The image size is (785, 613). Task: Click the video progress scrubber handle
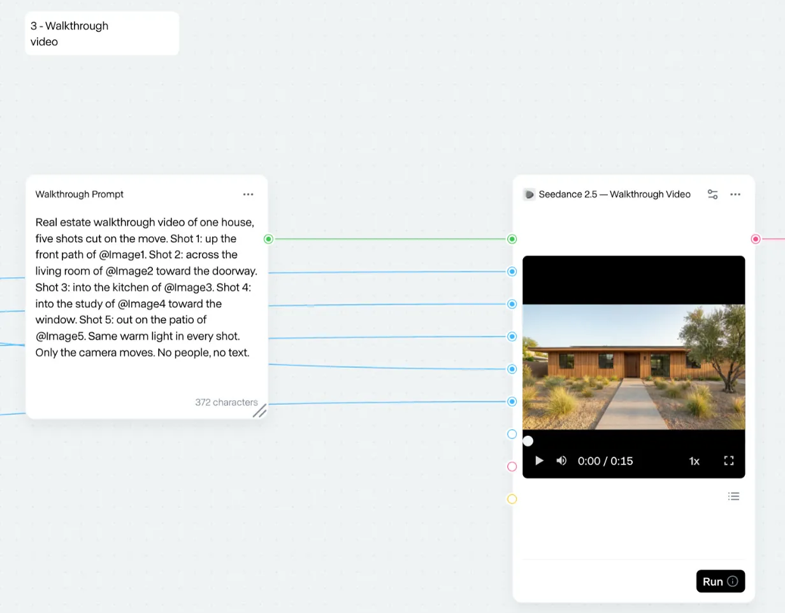click(x=528, y=441)
